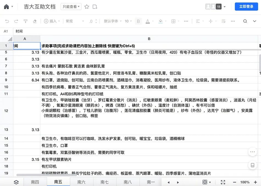
Task: Click the floating mobile-view icon at right
Action: 252,165
